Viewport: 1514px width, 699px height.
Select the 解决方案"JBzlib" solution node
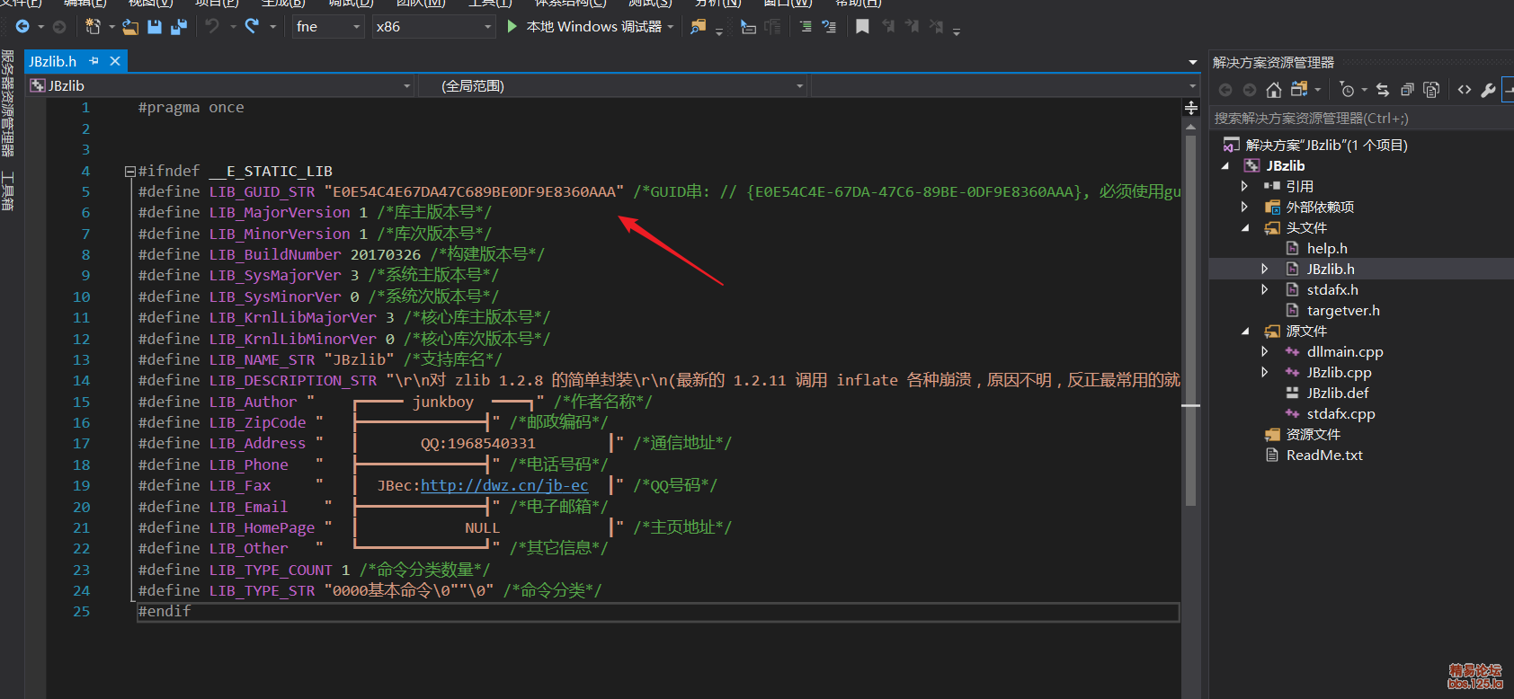pyautogui.click(x=1327, y=145)
